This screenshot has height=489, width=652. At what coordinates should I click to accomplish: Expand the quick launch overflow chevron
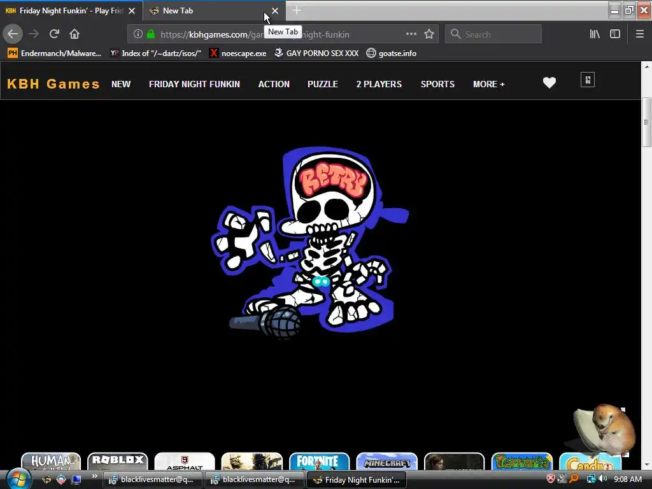click(x=94, y=476)
